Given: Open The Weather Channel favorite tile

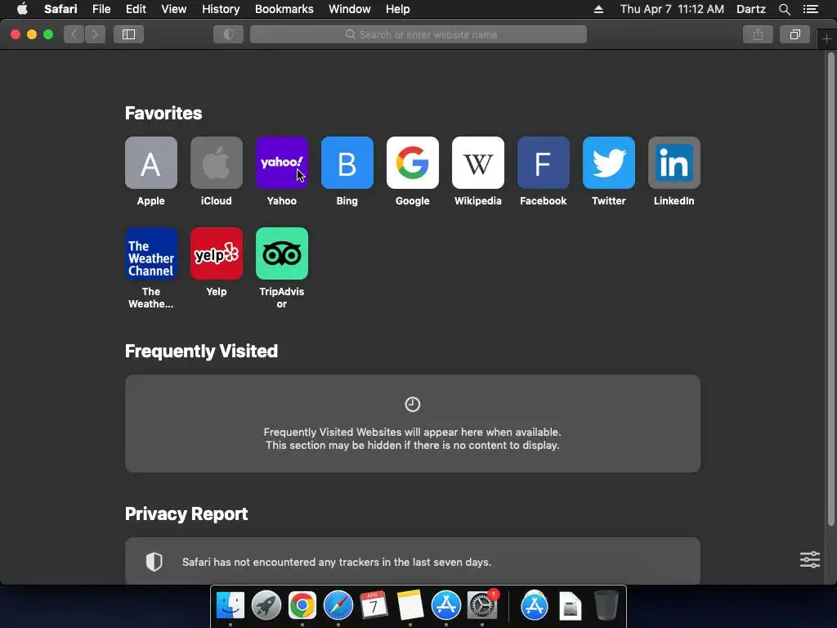Looking at the screenshot, I should click(151, 253).
